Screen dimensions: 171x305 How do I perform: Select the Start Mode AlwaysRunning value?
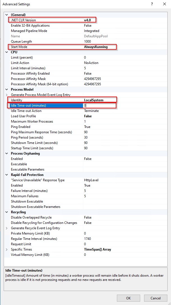coord(96,47)
